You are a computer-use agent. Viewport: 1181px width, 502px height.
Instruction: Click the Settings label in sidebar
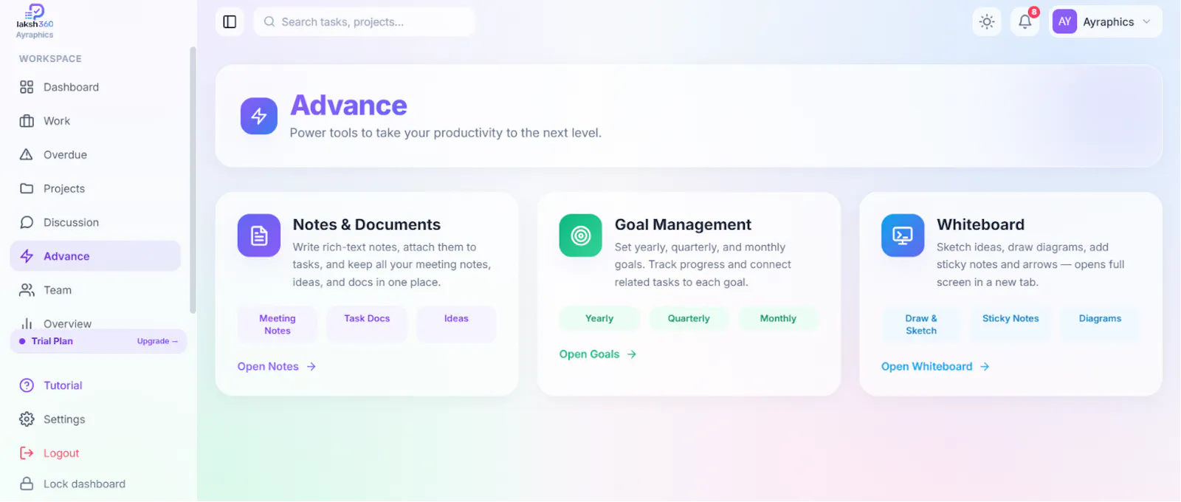pos(64,419)
